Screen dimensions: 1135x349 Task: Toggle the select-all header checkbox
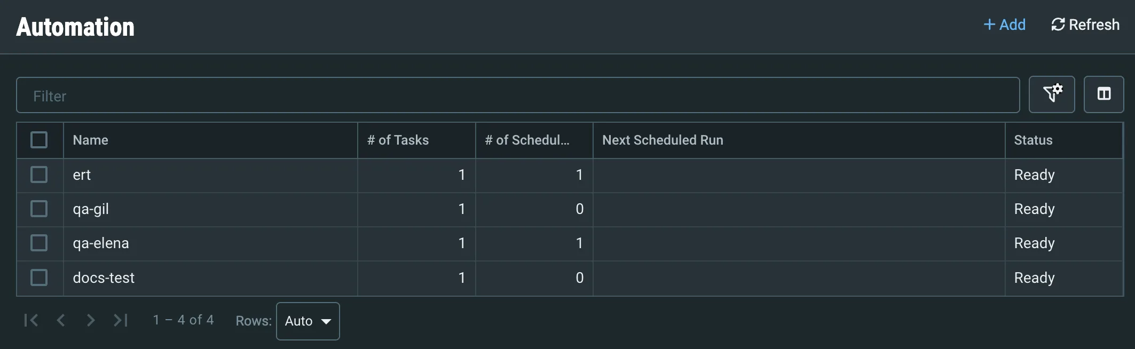pos(39,140)
